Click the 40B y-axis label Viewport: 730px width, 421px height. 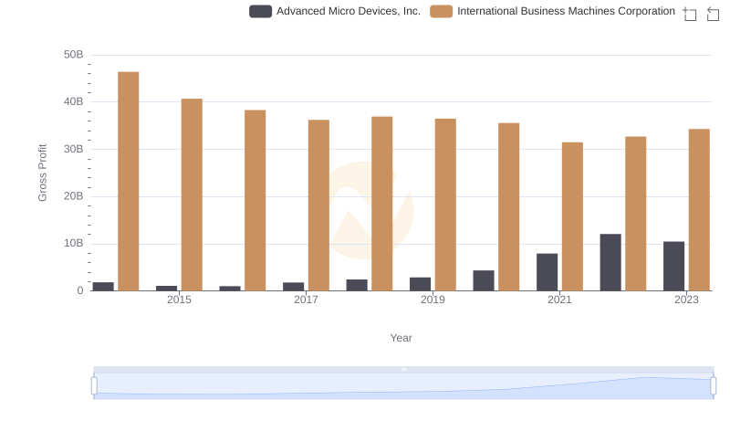pos(74,101)
